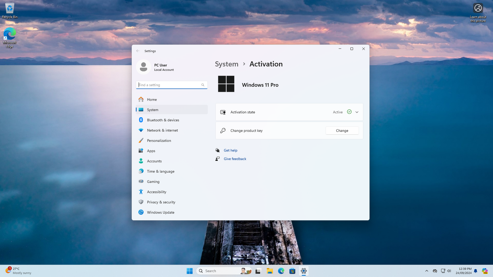Go back using the Settings back arrow
The width and height of the screenshot is (493, 277).
[x=138, y=51]
